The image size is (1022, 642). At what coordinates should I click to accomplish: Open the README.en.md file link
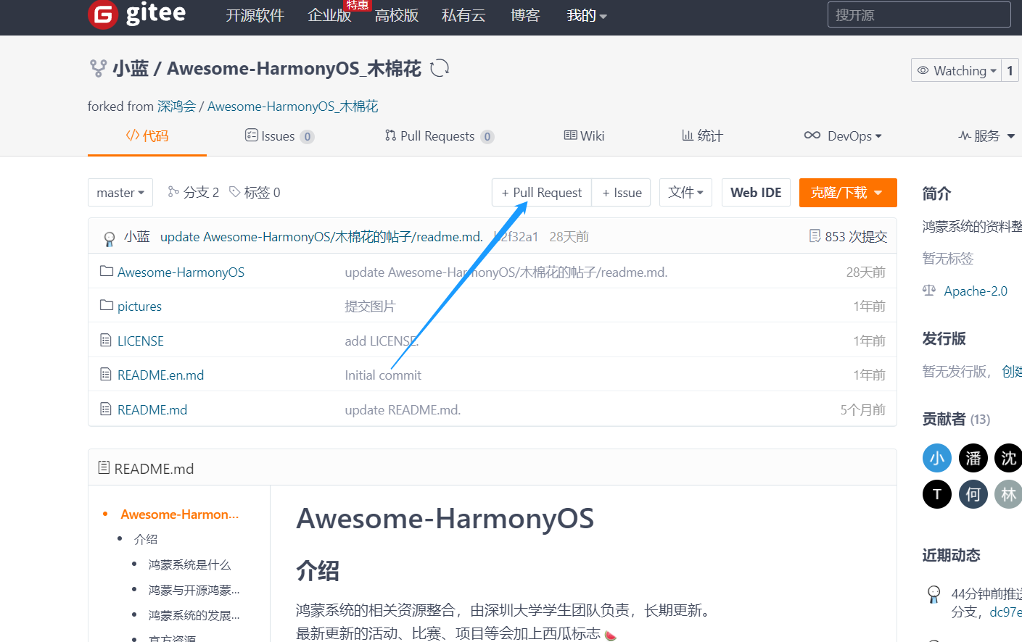[x=160, y=375]
